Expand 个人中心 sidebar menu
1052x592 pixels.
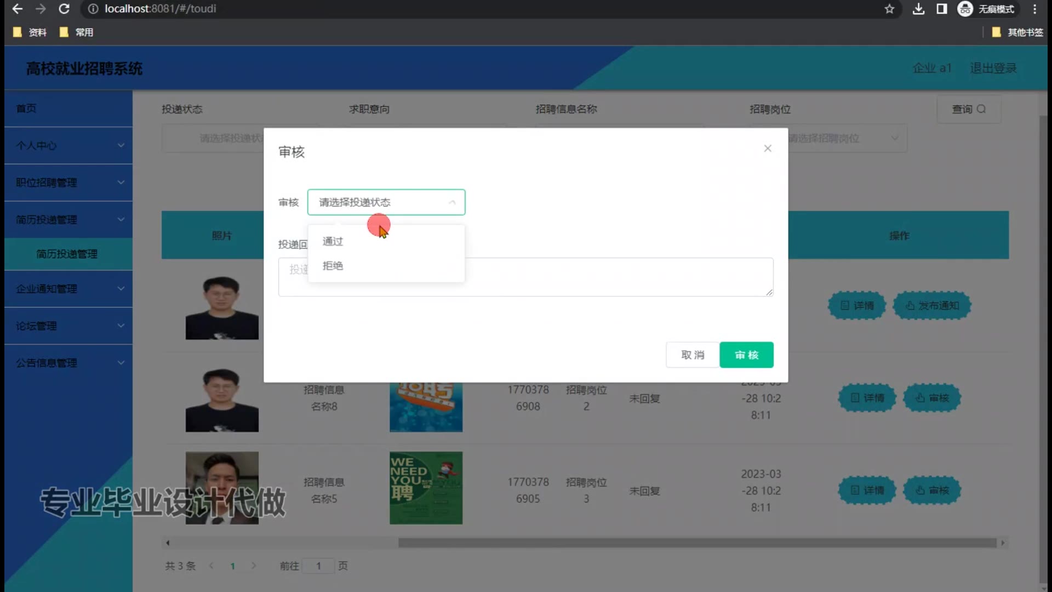pos(68,145)
